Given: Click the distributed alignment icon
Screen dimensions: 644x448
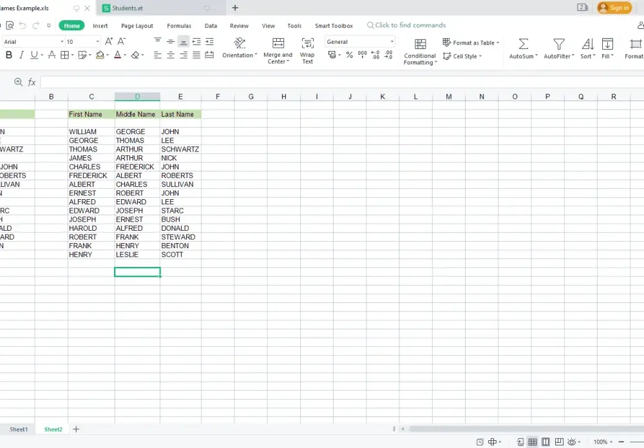Looking at the screenshot, I should click(209, 55).
